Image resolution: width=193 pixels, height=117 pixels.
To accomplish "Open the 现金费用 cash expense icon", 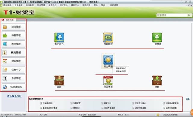I will click(x=108, y=81).
